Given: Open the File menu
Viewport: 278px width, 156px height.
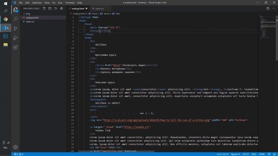Looking at the screenshot, I should [x=20, y=3].
